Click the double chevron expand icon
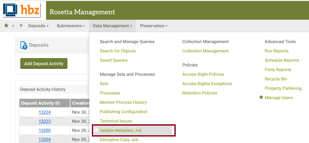The width and height of the screenshot is (309, 143). tap(21, 25)
